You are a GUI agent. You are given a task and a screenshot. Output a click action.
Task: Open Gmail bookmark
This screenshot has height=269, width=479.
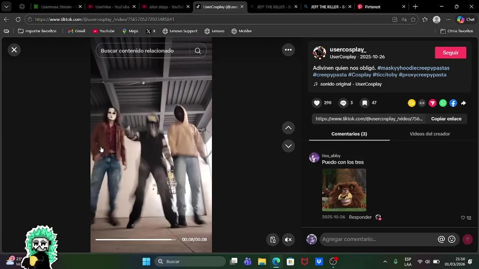77,31
